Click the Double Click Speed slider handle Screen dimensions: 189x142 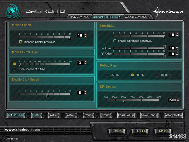(48, 95)
